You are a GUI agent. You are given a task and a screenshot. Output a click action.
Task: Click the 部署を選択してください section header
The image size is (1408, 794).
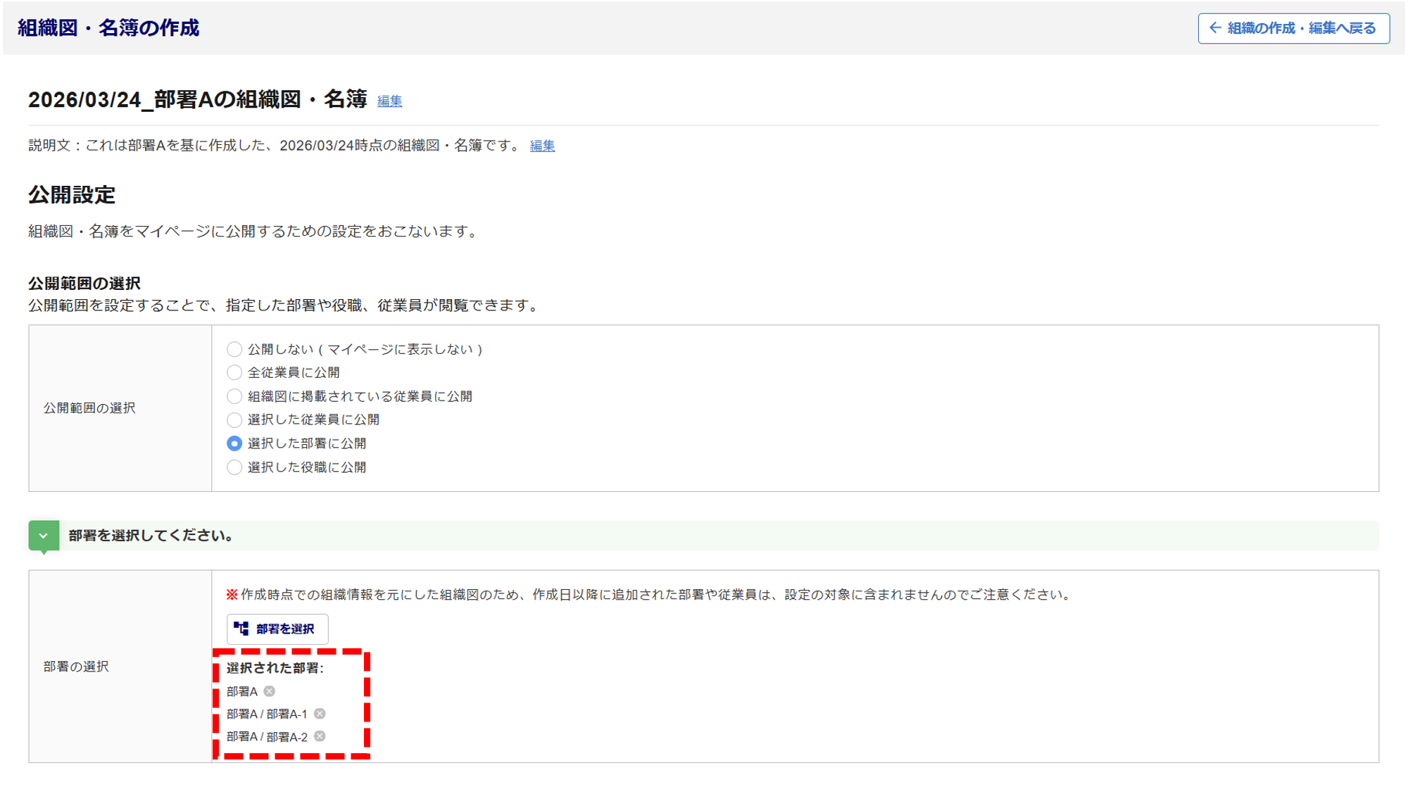(x=151, y=536)
